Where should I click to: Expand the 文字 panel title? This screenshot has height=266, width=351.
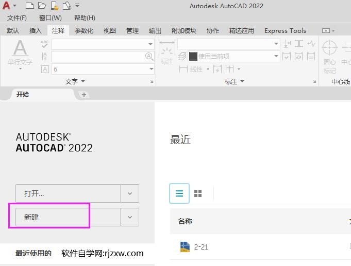click(75, 81)
